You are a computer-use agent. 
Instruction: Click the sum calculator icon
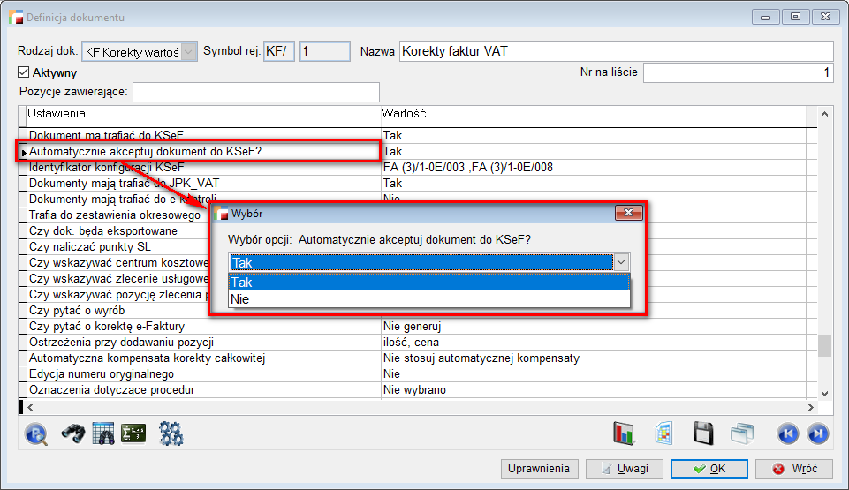[x=133, y=433]
